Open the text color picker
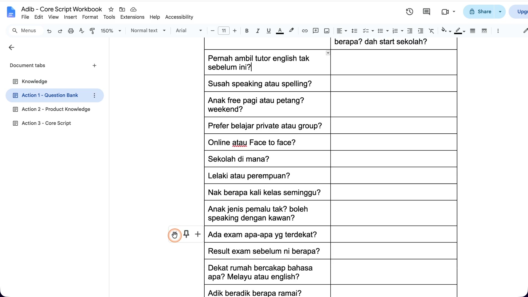 pos(280,31)
